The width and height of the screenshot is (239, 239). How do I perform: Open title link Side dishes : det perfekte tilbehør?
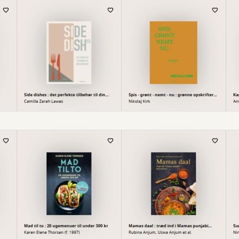pos(66,95)
